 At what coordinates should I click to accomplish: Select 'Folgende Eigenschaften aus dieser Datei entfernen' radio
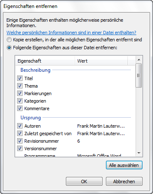[9, 48]
